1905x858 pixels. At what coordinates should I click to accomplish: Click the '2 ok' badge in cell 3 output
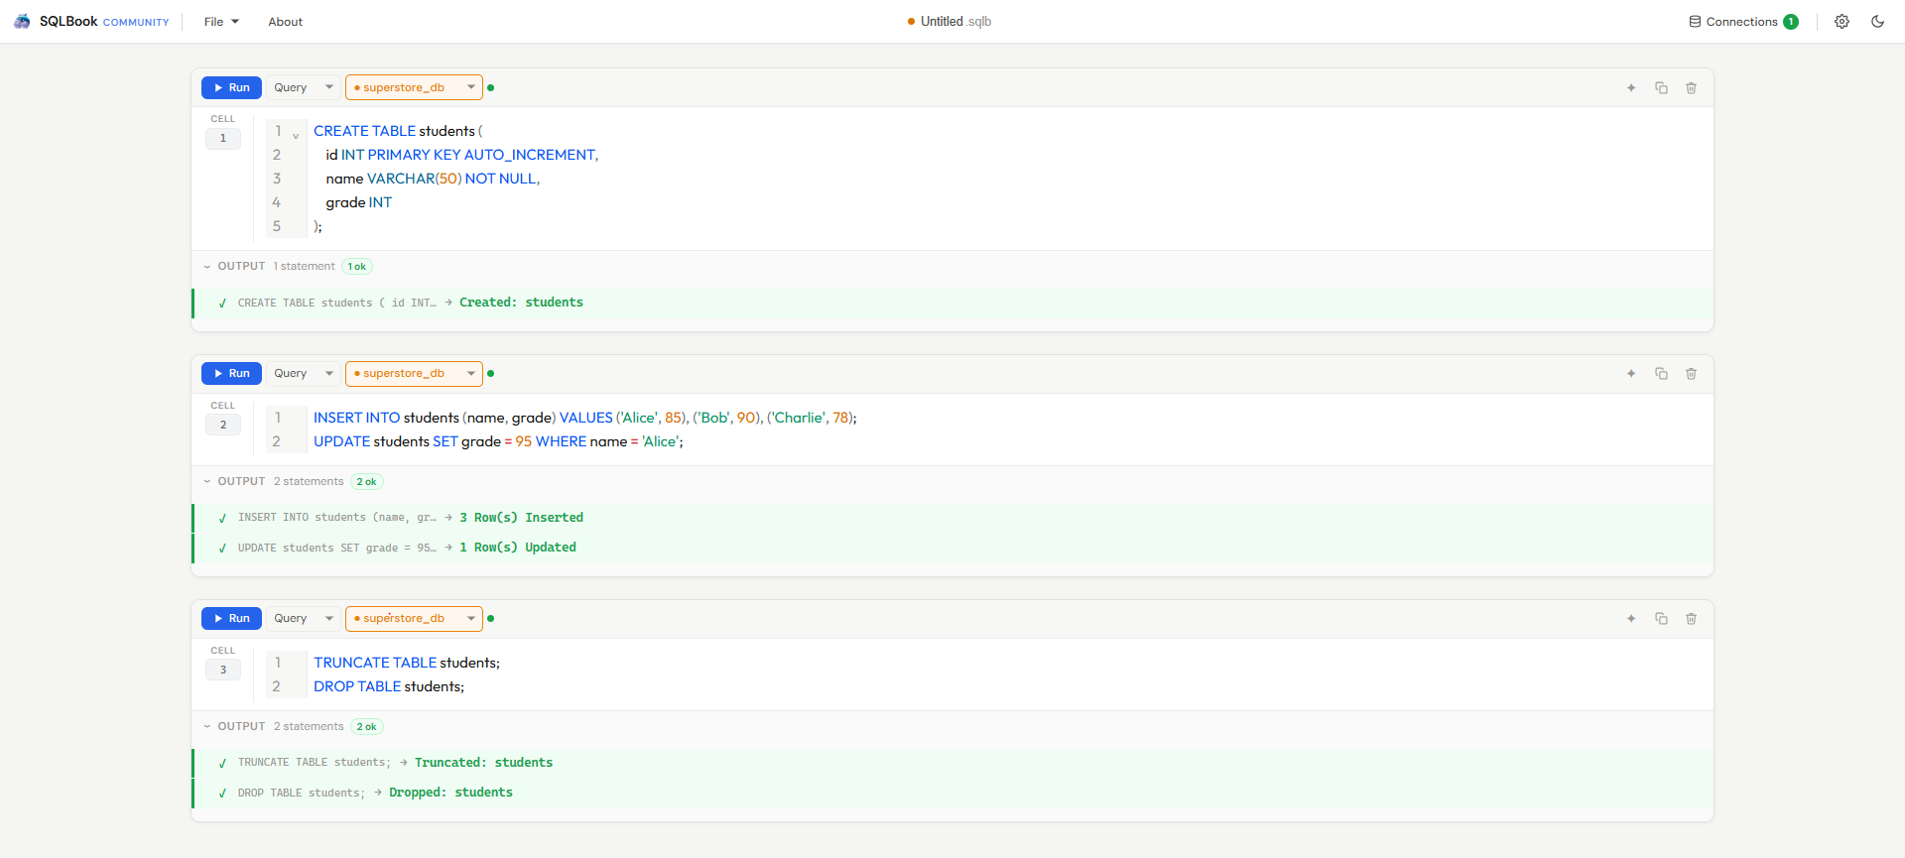[x=367, y=726]
